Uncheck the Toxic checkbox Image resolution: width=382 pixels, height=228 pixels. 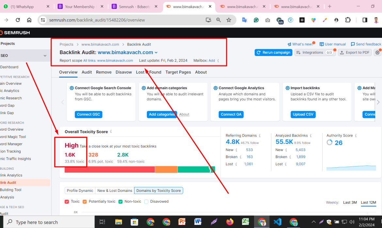pyautogui.click(x=67, y=202)
